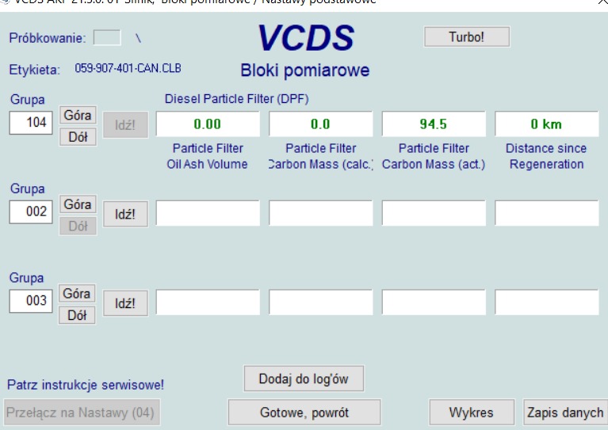Click Przełącz na Nastawy (04) button
Viewport: 608px width, 430px height.
pyautogui.click(x=81, y=413)
